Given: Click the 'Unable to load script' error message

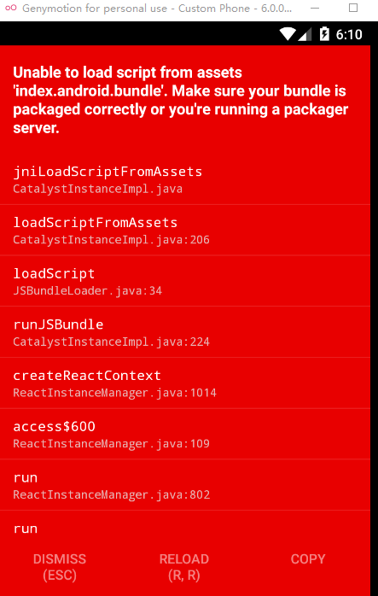Looking at the screenshot, I should [180, 100].
